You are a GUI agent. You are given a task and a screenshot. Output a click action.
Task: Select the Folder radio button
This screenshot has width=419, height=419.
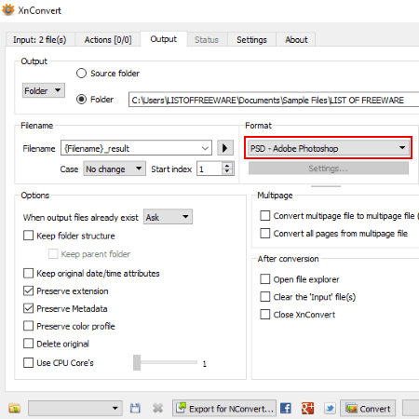tap(81, 100)
